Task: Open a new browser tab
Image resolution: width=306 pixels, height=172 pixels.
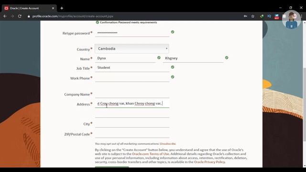Action: click(62, 8)
